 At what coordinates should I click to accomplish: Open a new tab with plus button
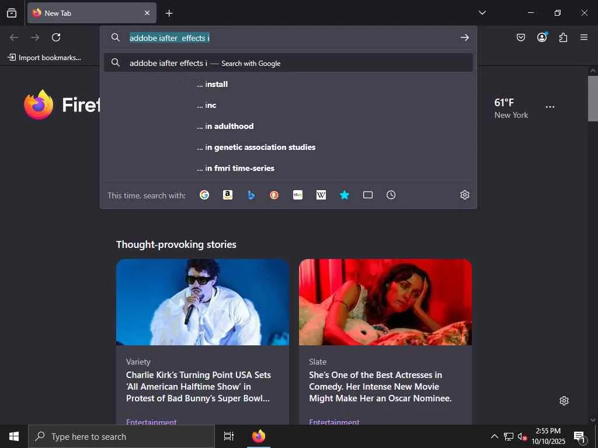coord(169,13)
